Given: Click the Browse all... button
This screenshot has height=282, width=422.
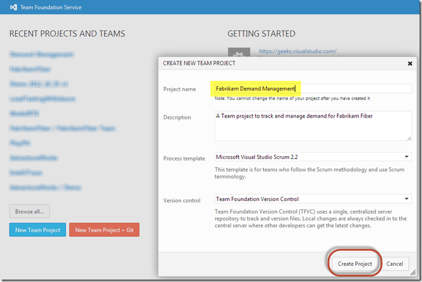Looking at the screenshot, I should point(29,211).
